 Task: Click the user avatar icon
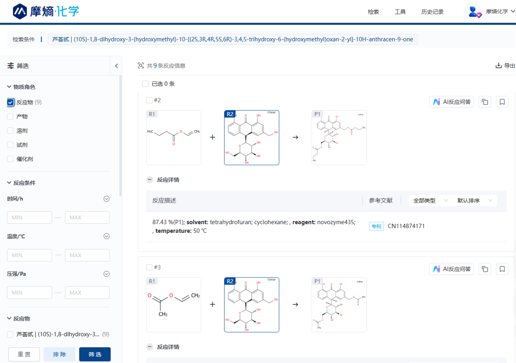point(473,11)
